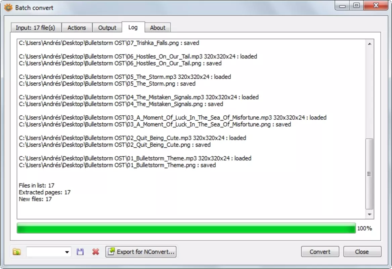Start the batch with the Convert button
The width and height of the screenshot is (392, 269).
(320, 252)
